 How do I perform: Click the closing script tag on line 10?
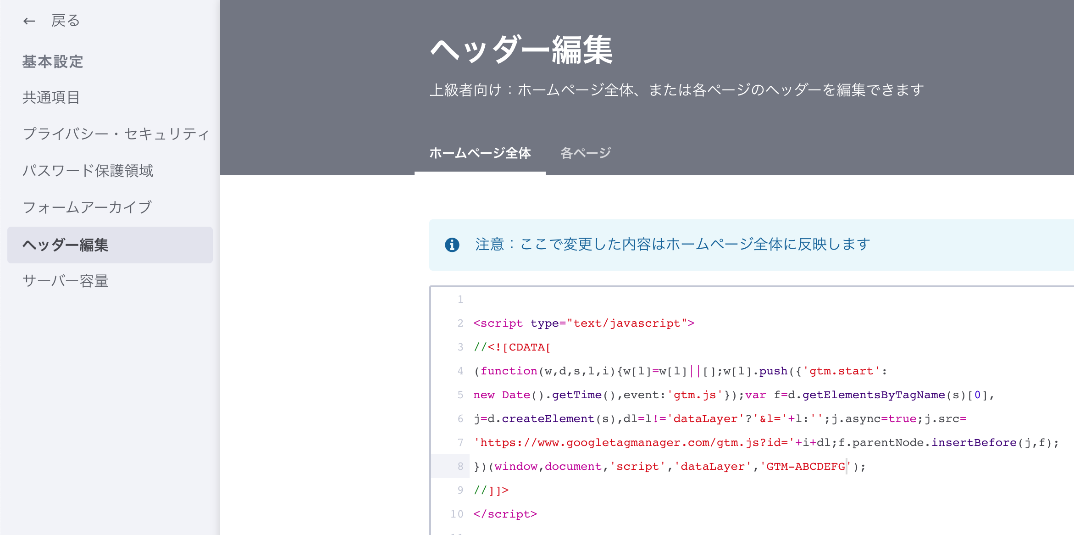click(505, 514)
